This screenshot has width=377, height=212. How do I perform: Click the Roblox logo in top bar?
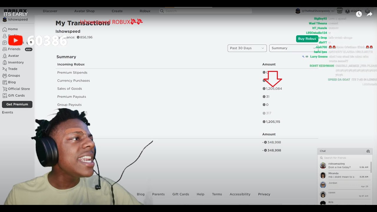coord(15,11)
